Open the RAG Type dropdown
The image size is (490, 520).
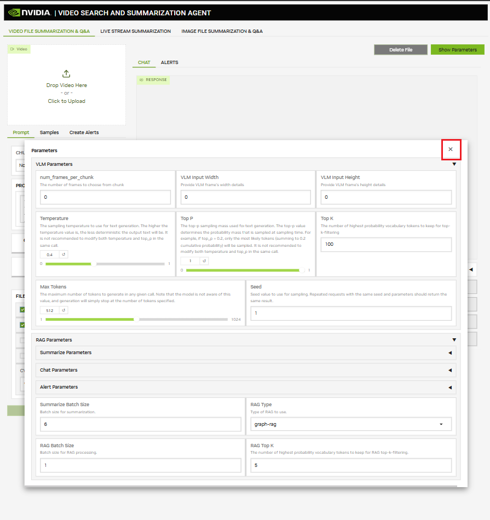click(x=441, y=424)
